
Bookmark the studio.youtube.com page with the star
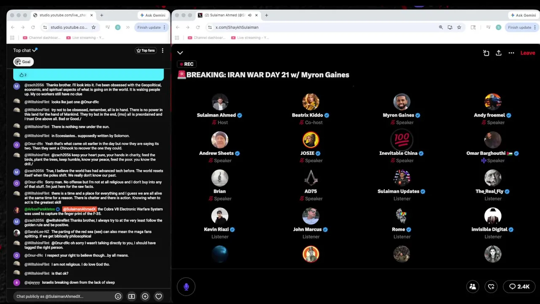click(x=93, y=27)
